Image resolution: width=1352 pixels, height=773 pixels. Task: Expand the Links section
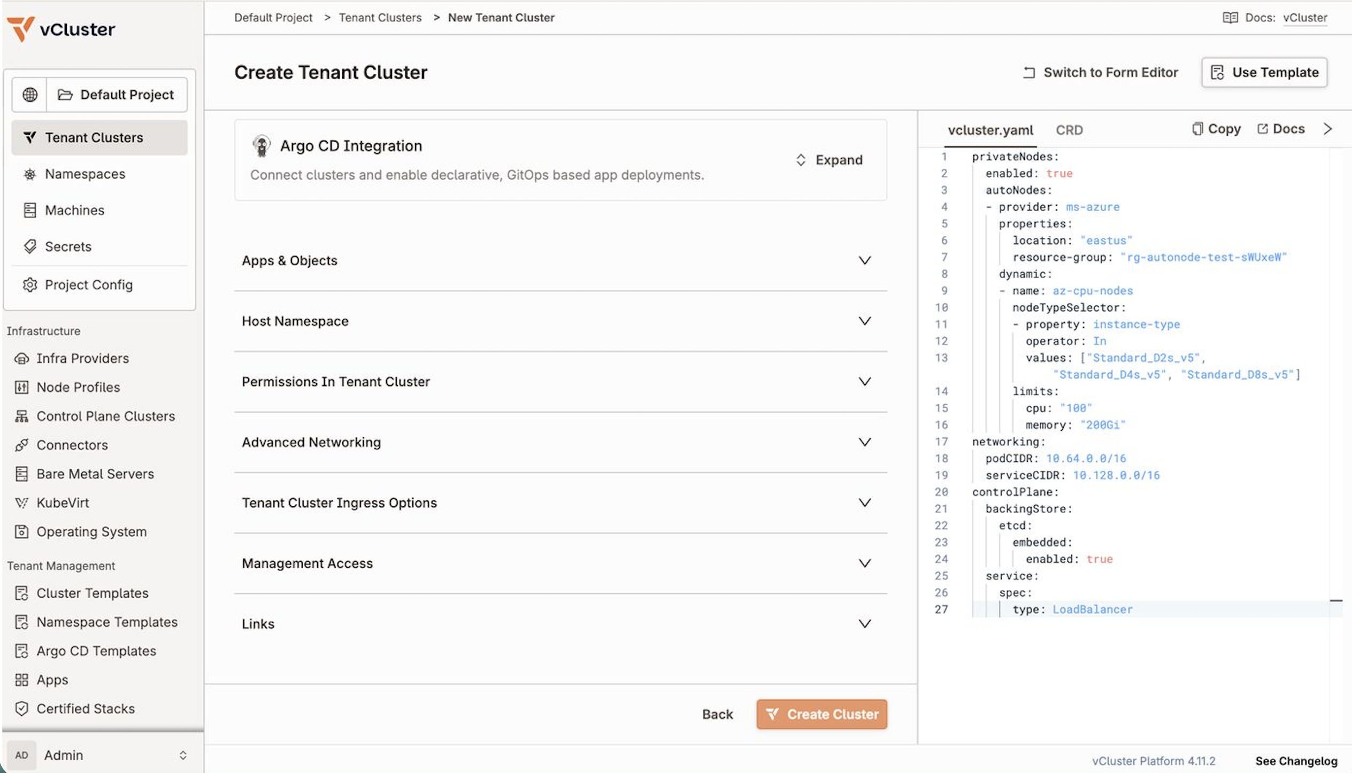pos(560,623)
